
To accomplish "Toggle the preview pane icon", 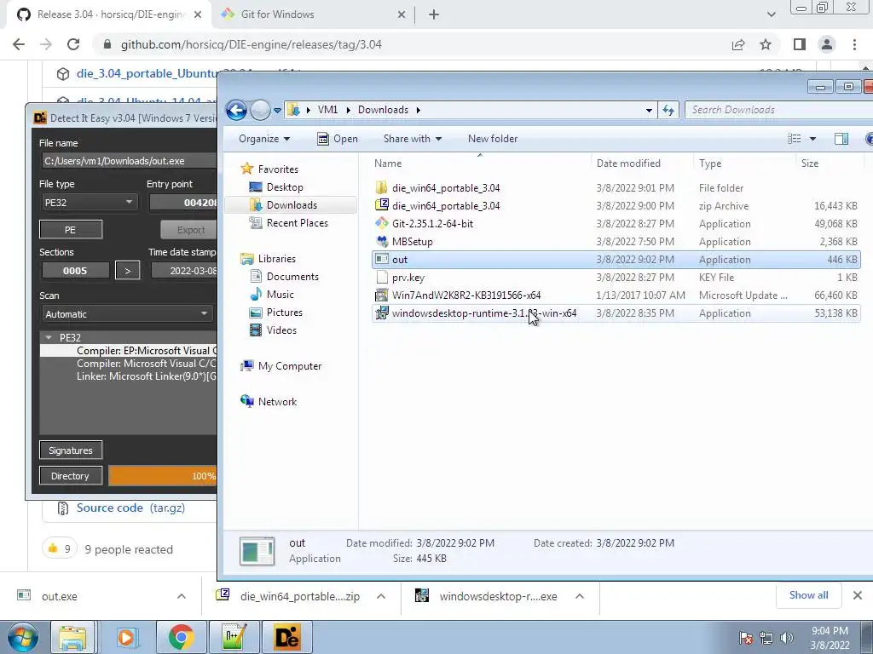I will (841, 139).
